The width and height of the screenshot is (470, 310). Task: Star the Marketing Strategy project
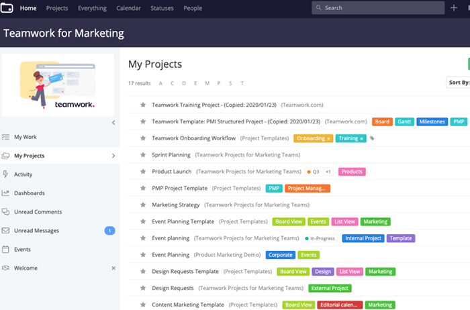(143, 205)
